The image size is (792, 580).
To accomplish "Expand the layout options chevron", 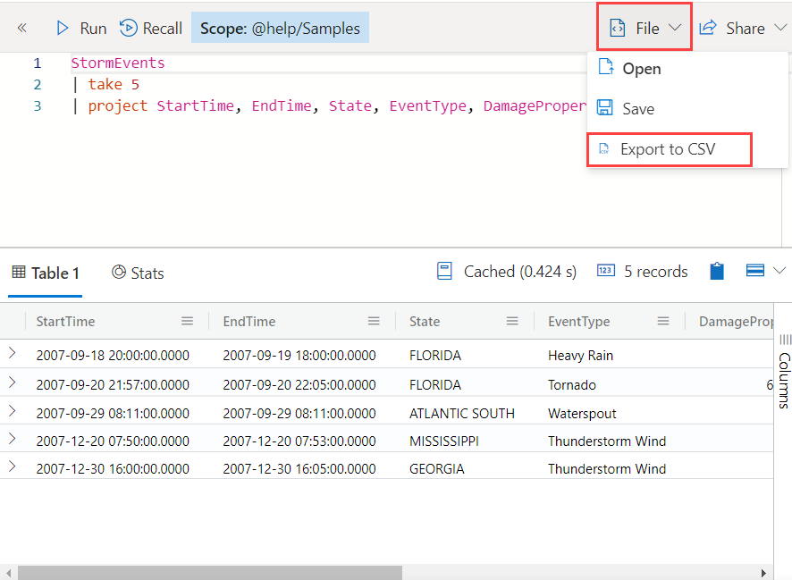I will click(x=779, y=271).
